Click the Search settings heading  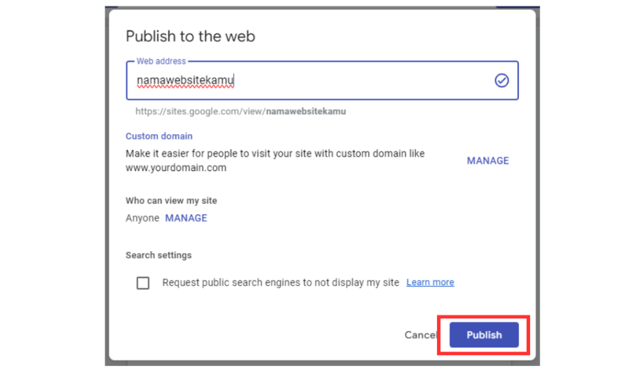point(158,255)
